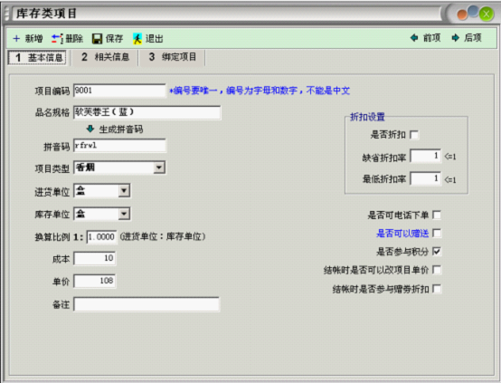Enable the 是否折扣 checkbox

pos(414,135)
